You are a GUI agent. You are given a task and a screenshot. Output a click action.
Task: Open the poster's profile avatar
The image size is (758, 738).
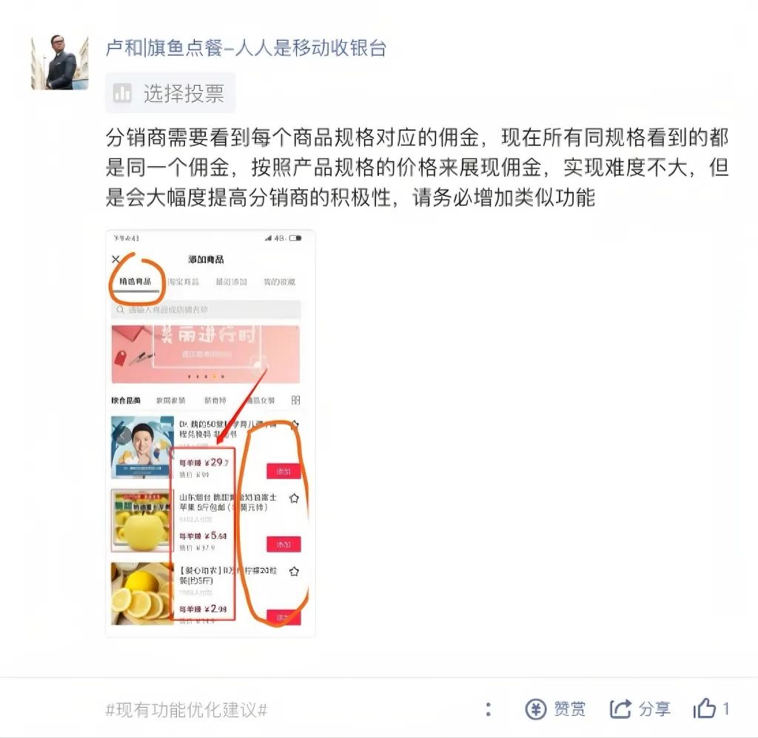click(60, 62)
